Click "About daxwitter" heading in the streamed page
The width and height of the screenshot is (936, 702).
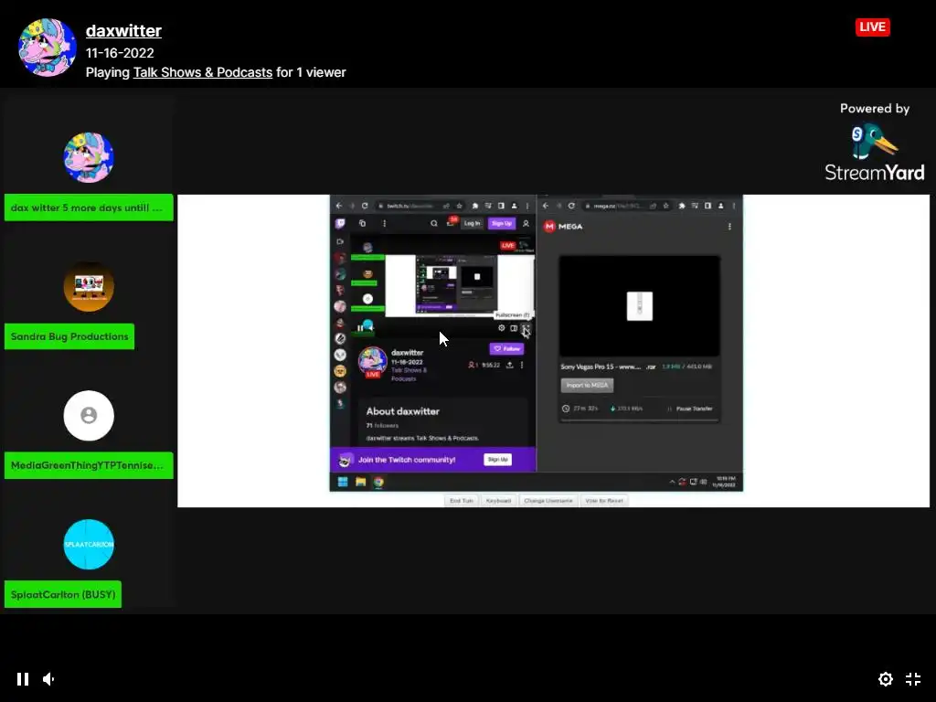(403, 411)
